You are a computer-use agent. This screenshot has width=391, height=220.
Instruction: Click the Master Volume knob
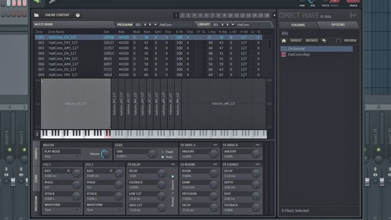pyautogui.click(x=106, y=154)
